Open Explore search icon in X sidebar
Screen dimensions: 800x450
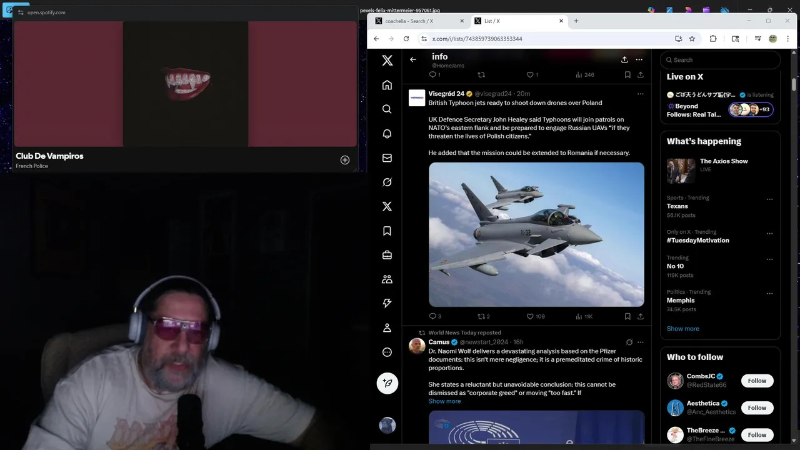click(387, 109)
